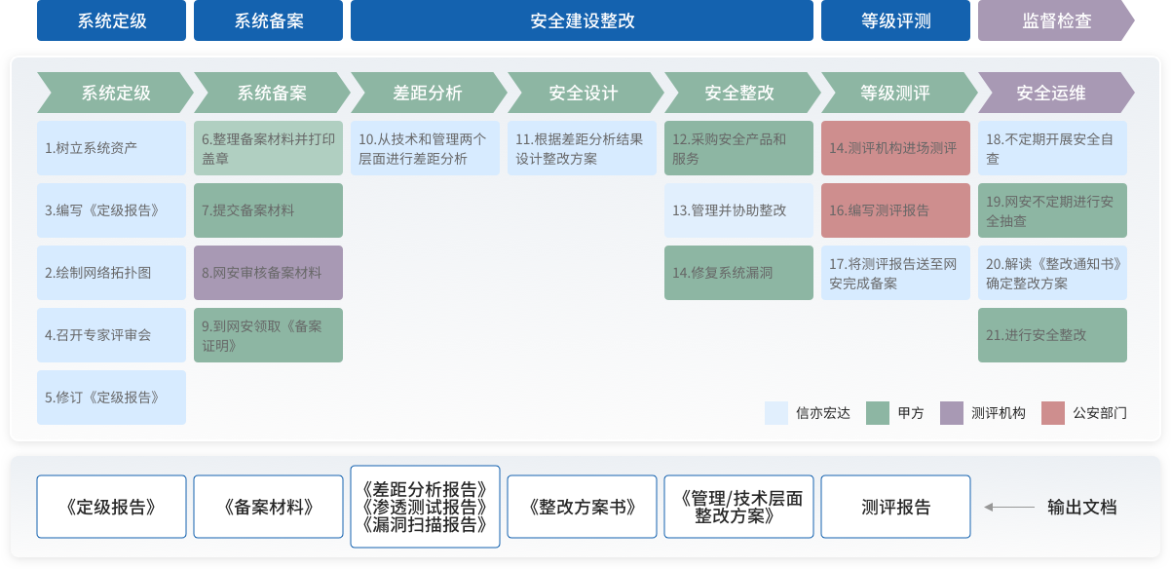Pick the red 公安部门 legend swatch
This screenshot has height=569, width=1171.
(x=1053, y=413)
